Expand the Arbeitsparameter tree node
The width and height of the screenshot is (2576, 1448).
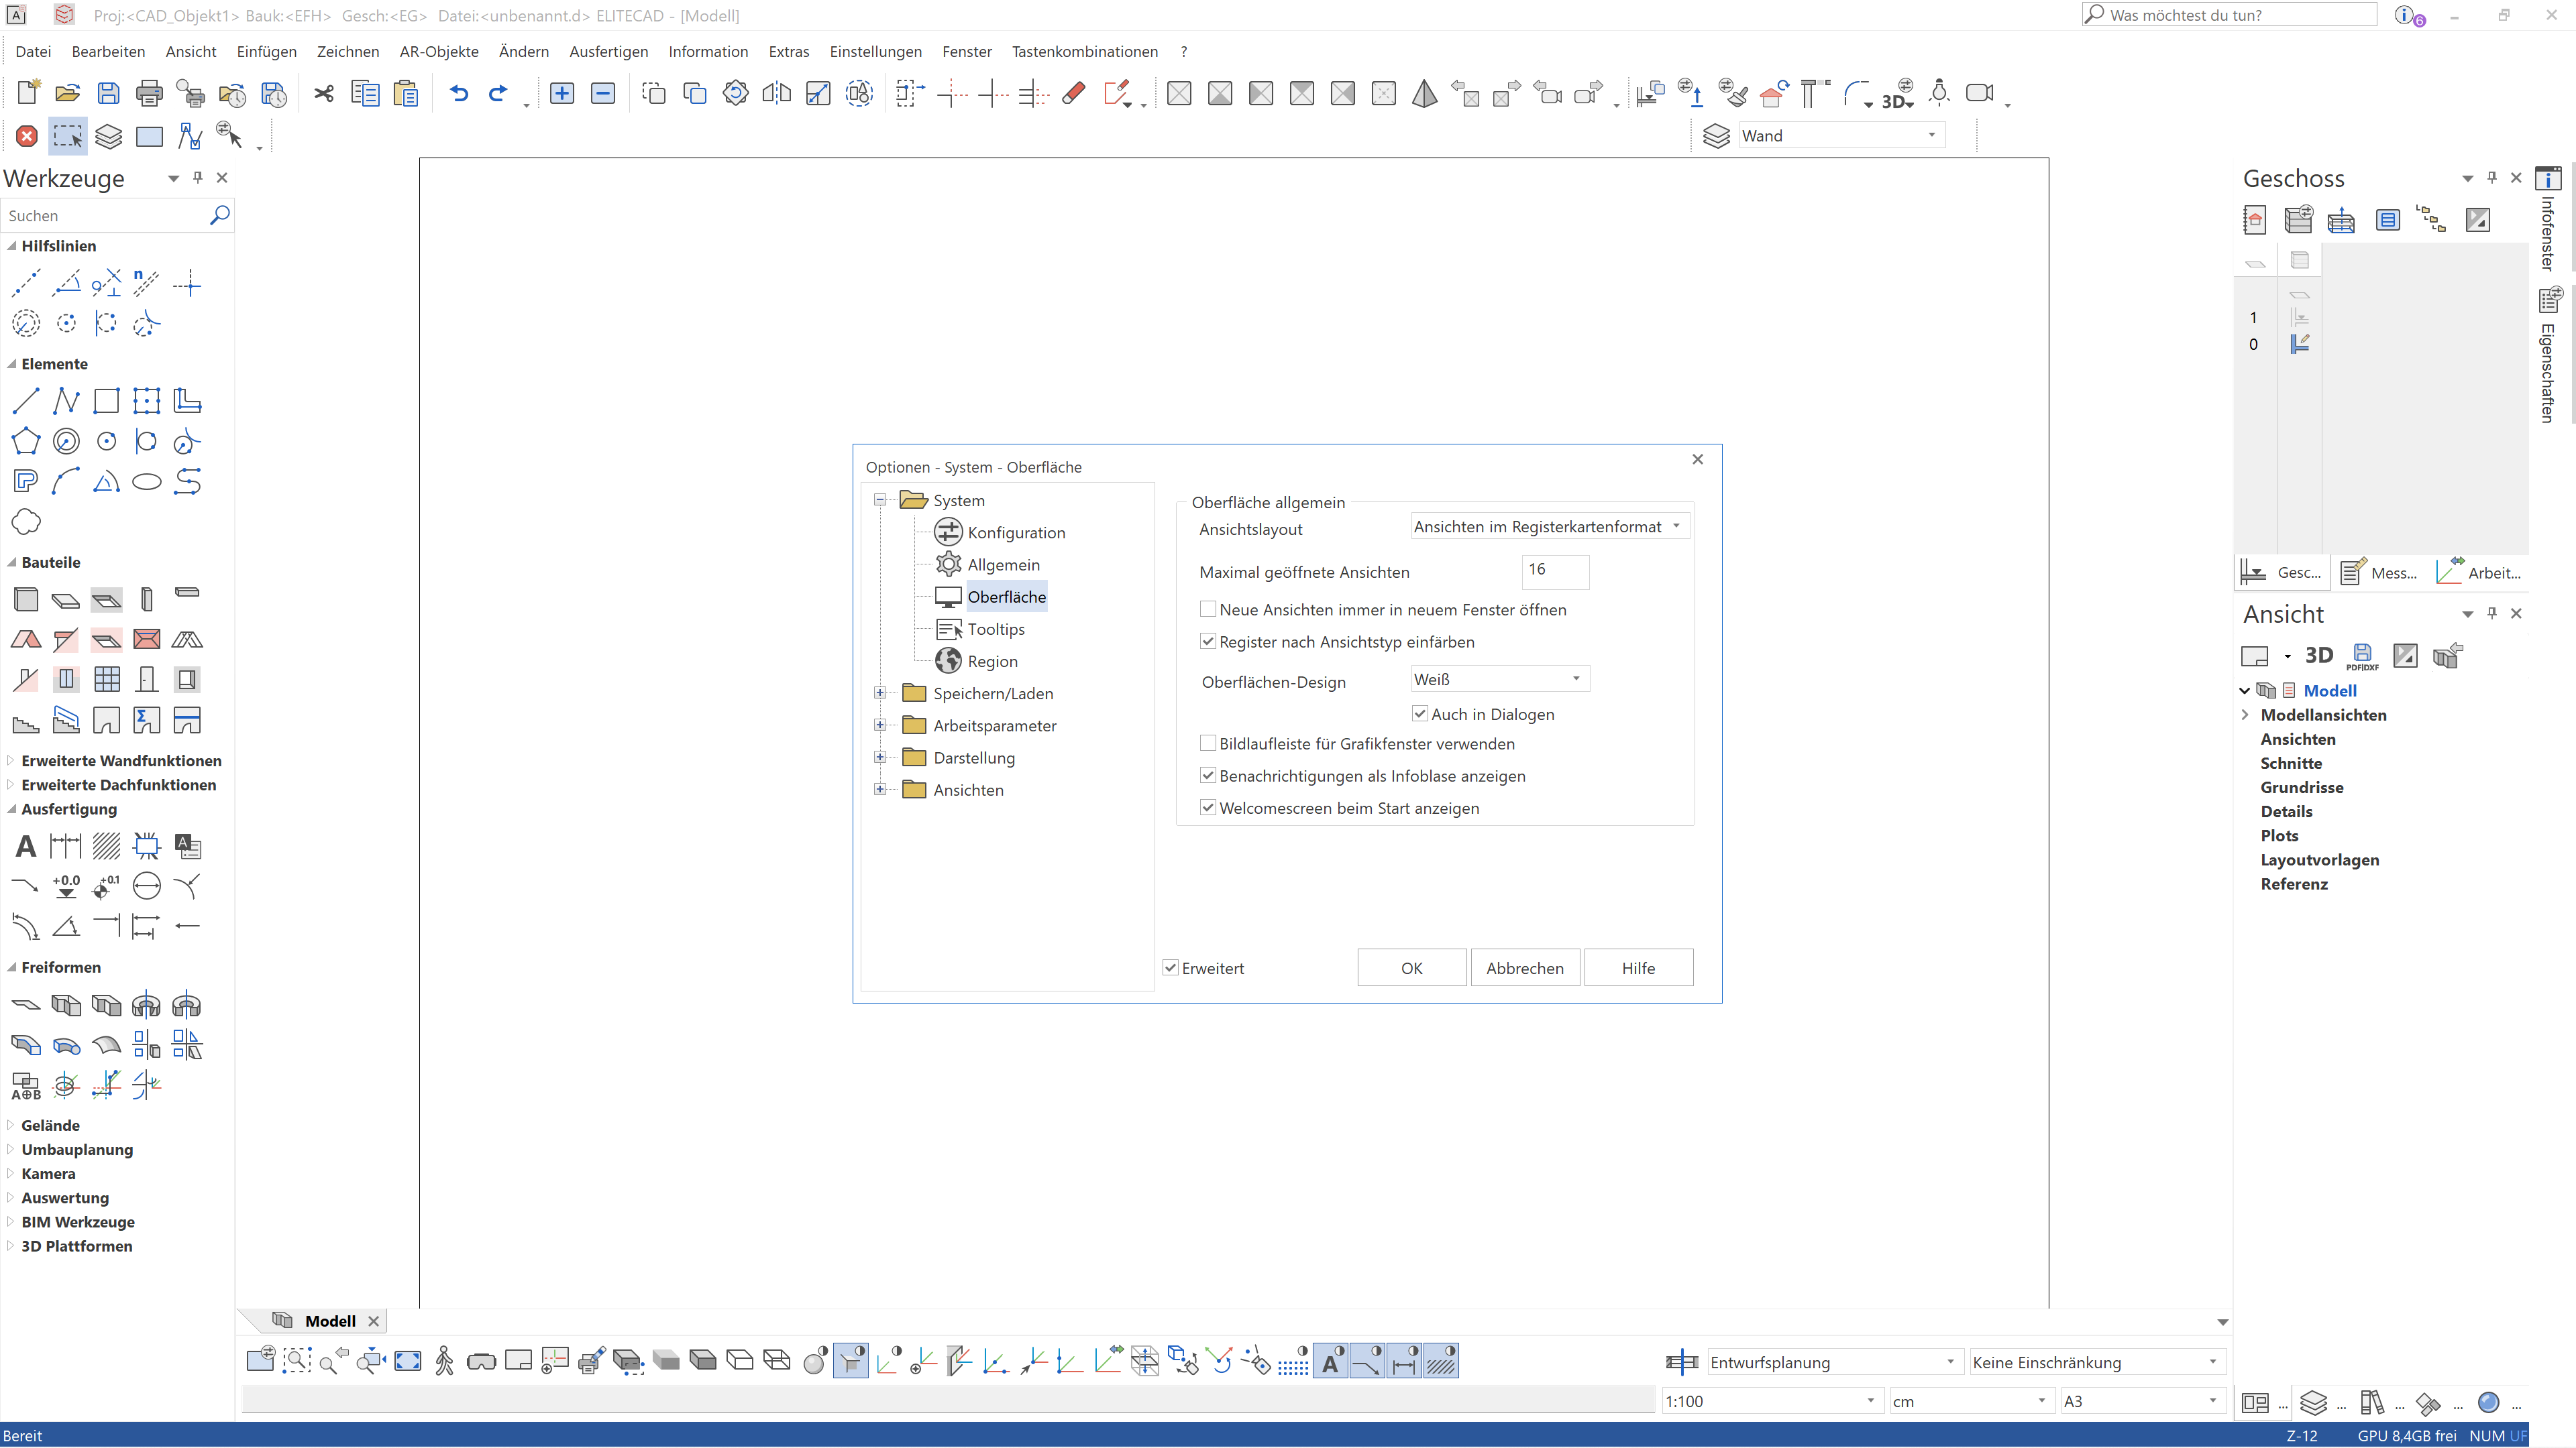[881, 725]
